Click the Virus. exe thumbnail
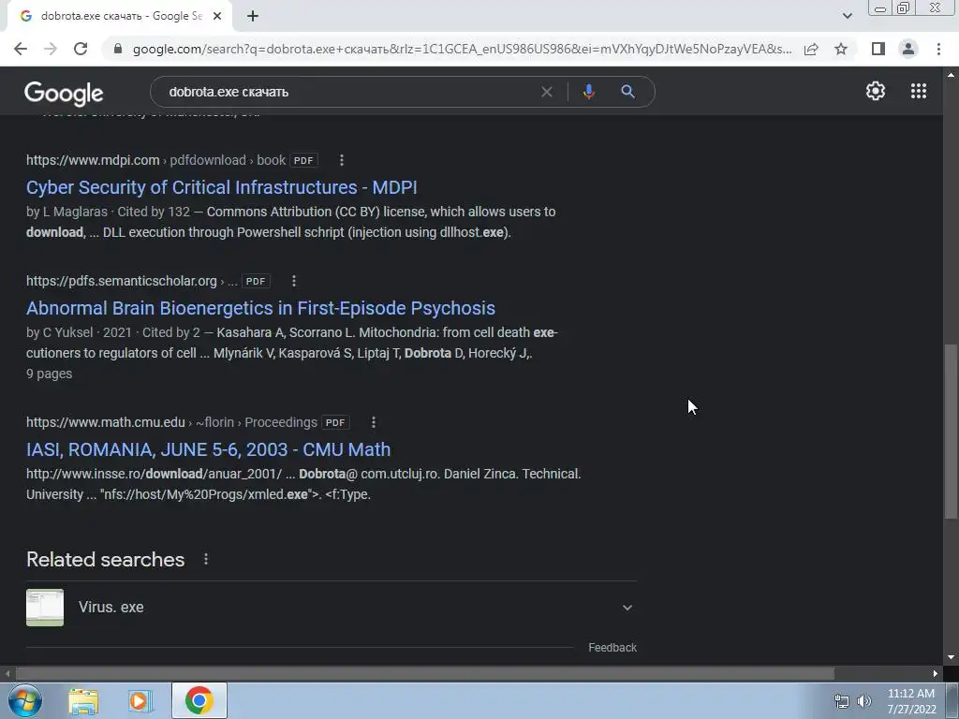Image resolution: width=959 pixels, height=719 pixels. [x=45, y=607]
